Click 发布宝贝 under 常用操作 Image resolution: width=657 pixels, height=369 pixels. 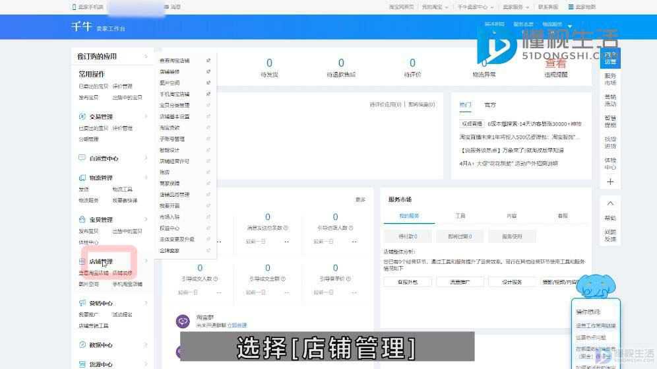(88, 97)
